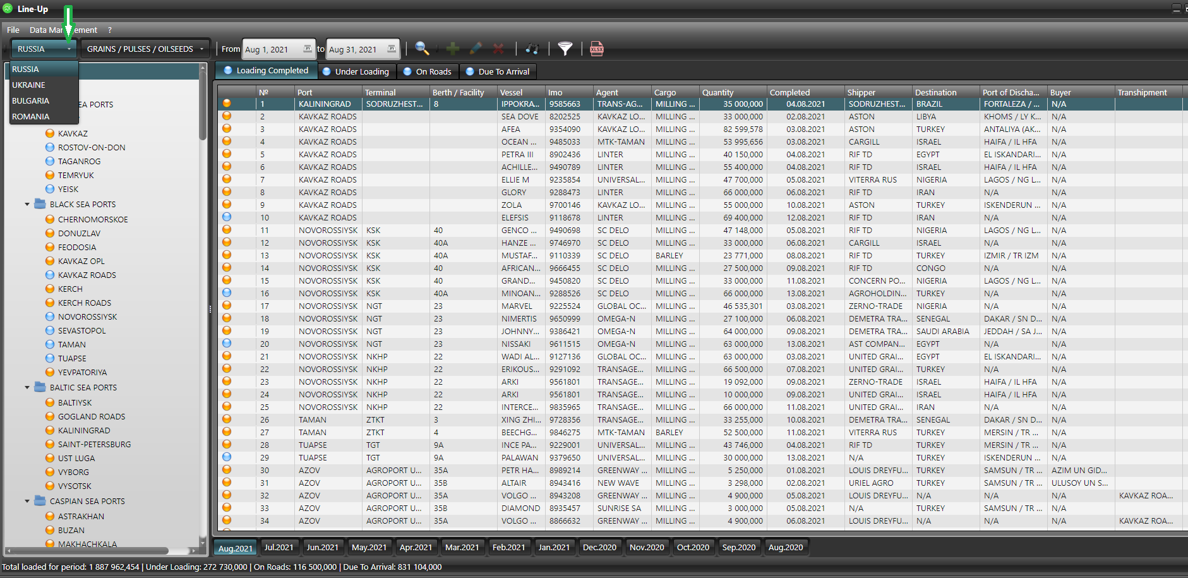Click the port icon beside NOVOROSSIYSK in tree
This screenshot has height=578, width=1188.
(50, 316)
